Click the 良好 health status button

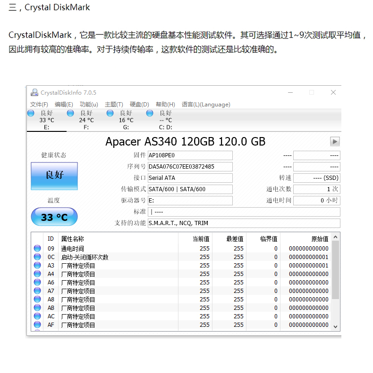(54, 176)
